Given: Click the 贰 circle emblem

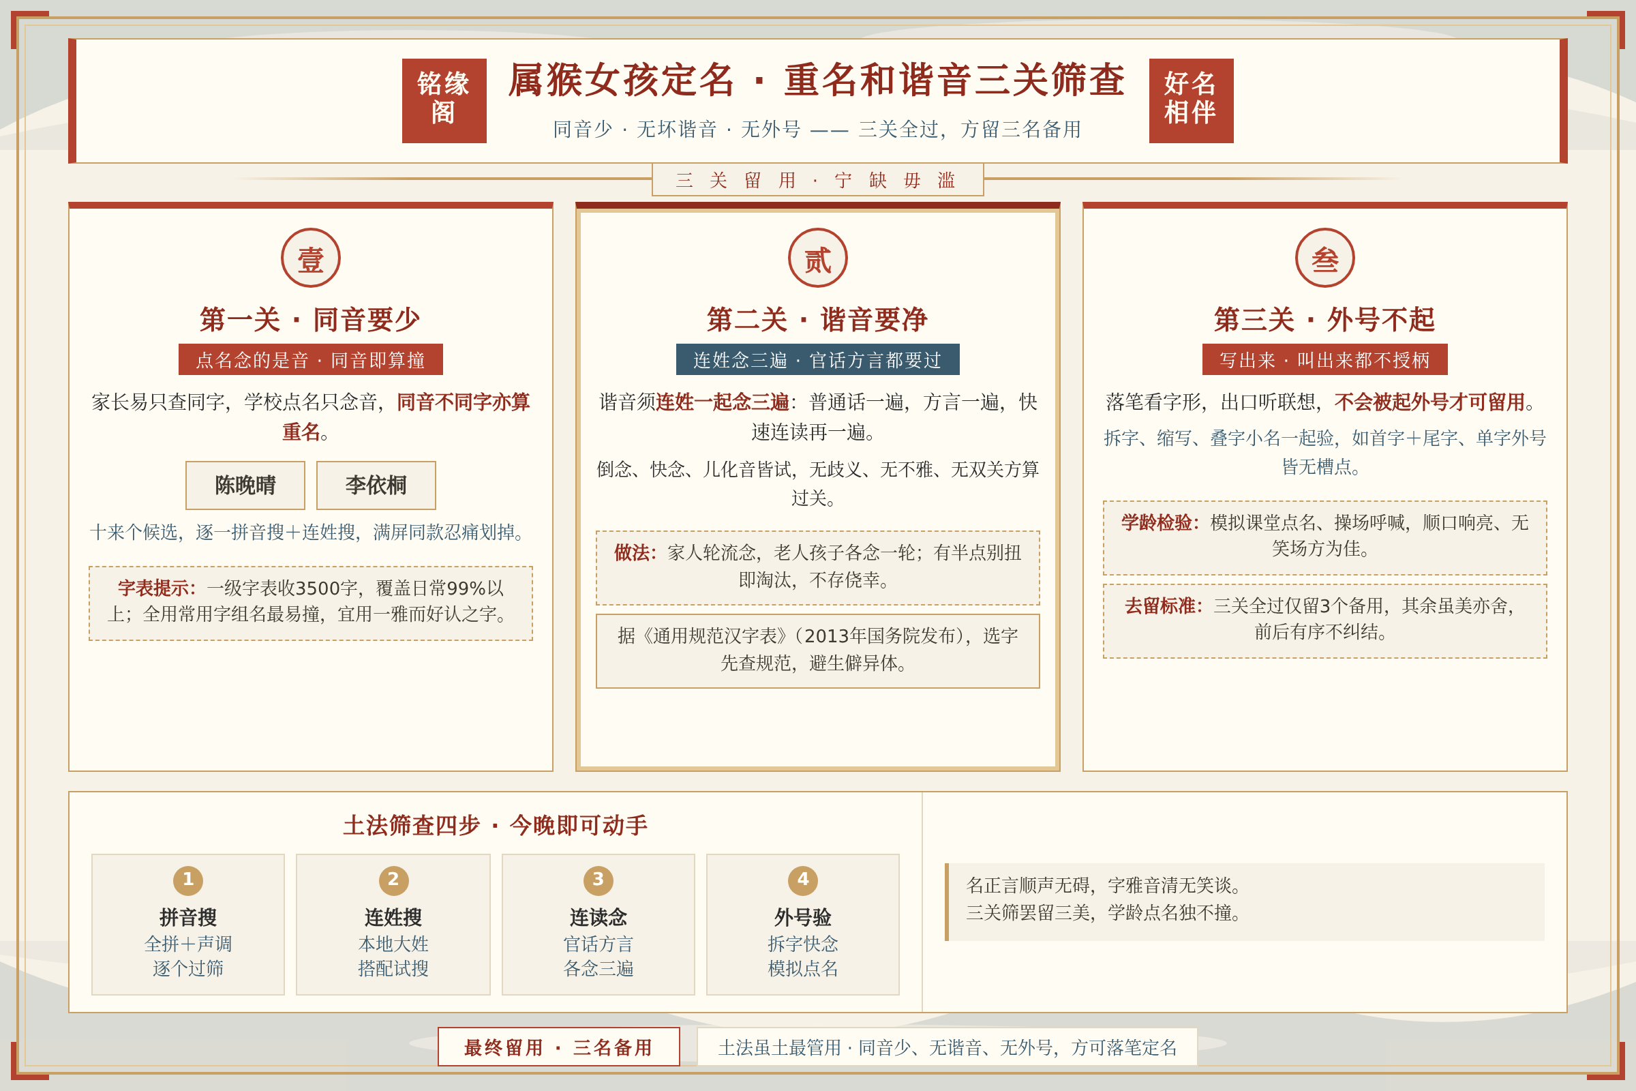Looking at the screenshot, I should [817, 258].
